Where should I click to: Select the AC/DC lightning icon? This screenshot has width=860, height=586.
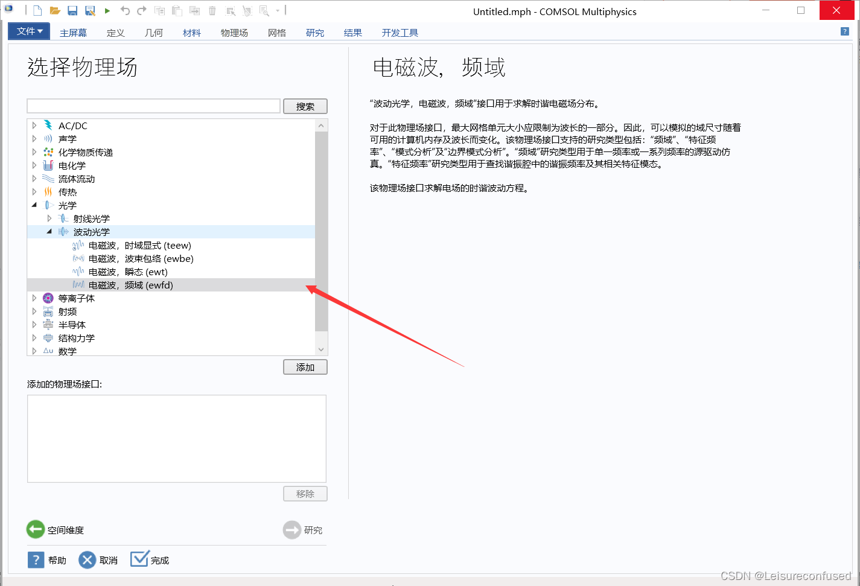tap(48, 126)
